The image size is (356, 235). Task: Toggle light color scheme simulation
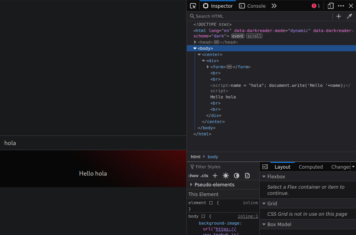226,176
